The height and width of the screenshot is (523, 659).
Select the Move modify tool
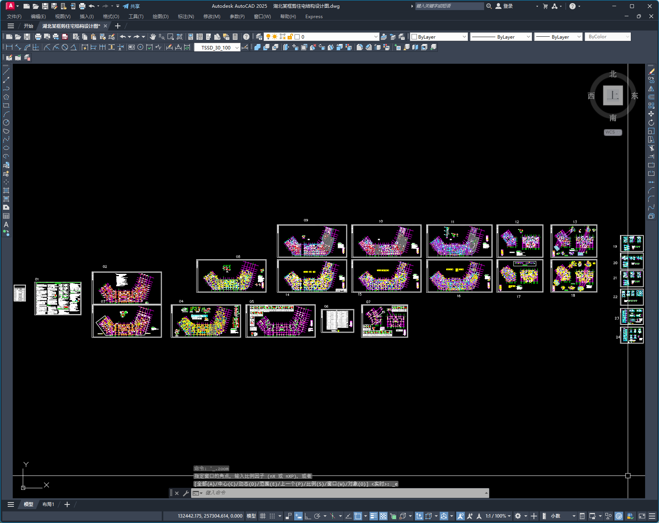point(651,114)
